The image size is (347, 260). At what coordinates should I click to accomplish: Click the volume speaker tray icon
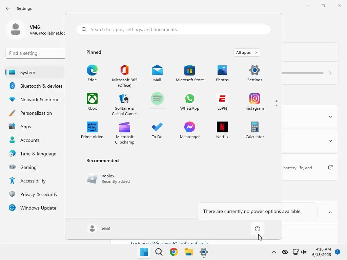[x=303, y=252]
